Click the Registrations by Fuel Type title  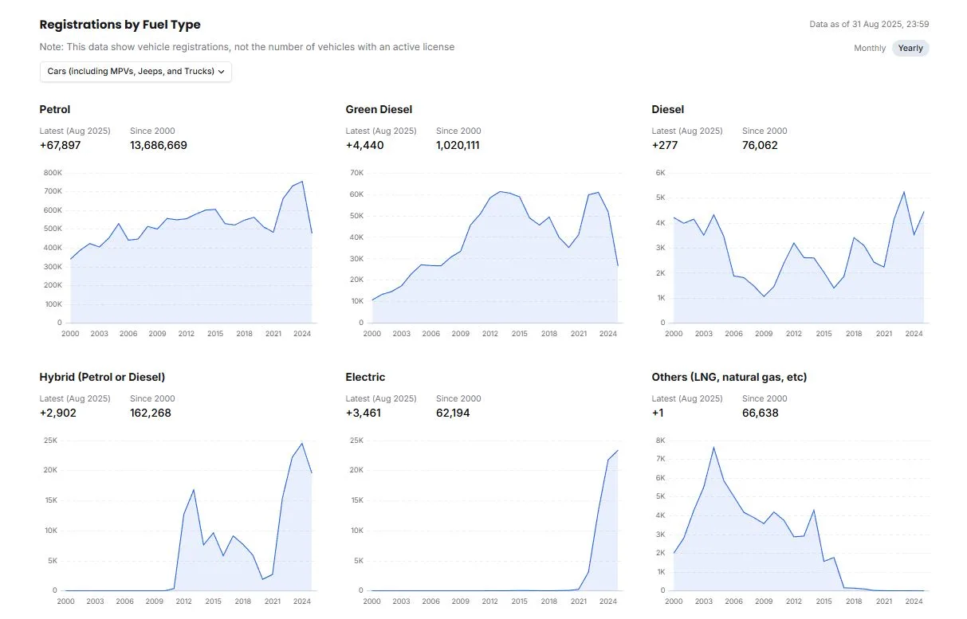click(x=120, y=25)
